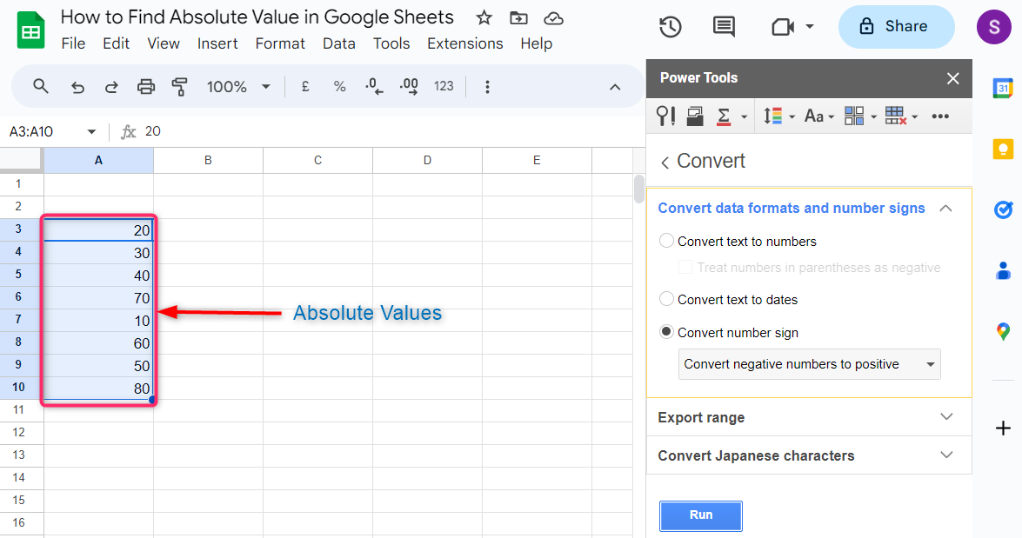Image resolution: width=1022 pixels, height=538 pixels.
Task: Click the paint format roller icon
Action: tap(180, 87)
